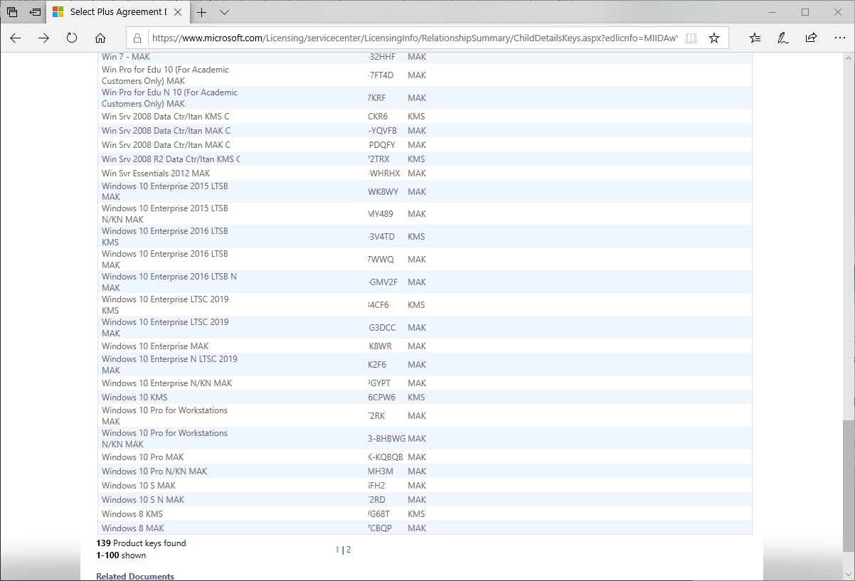Open Settings and more ellipsis menu
Screen dimensions: 855x581
(839, 38)
